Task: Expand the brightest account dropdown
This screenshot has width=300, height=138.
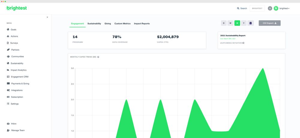Action: (284, 8)
